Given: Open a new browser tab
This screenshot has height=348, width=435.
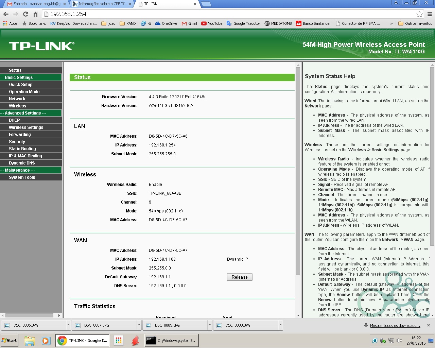Looking at the screenshot, I should click(206, 4).
